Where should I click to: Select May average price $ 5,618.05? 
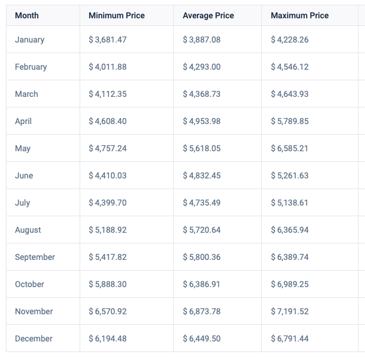coord(202,148)
